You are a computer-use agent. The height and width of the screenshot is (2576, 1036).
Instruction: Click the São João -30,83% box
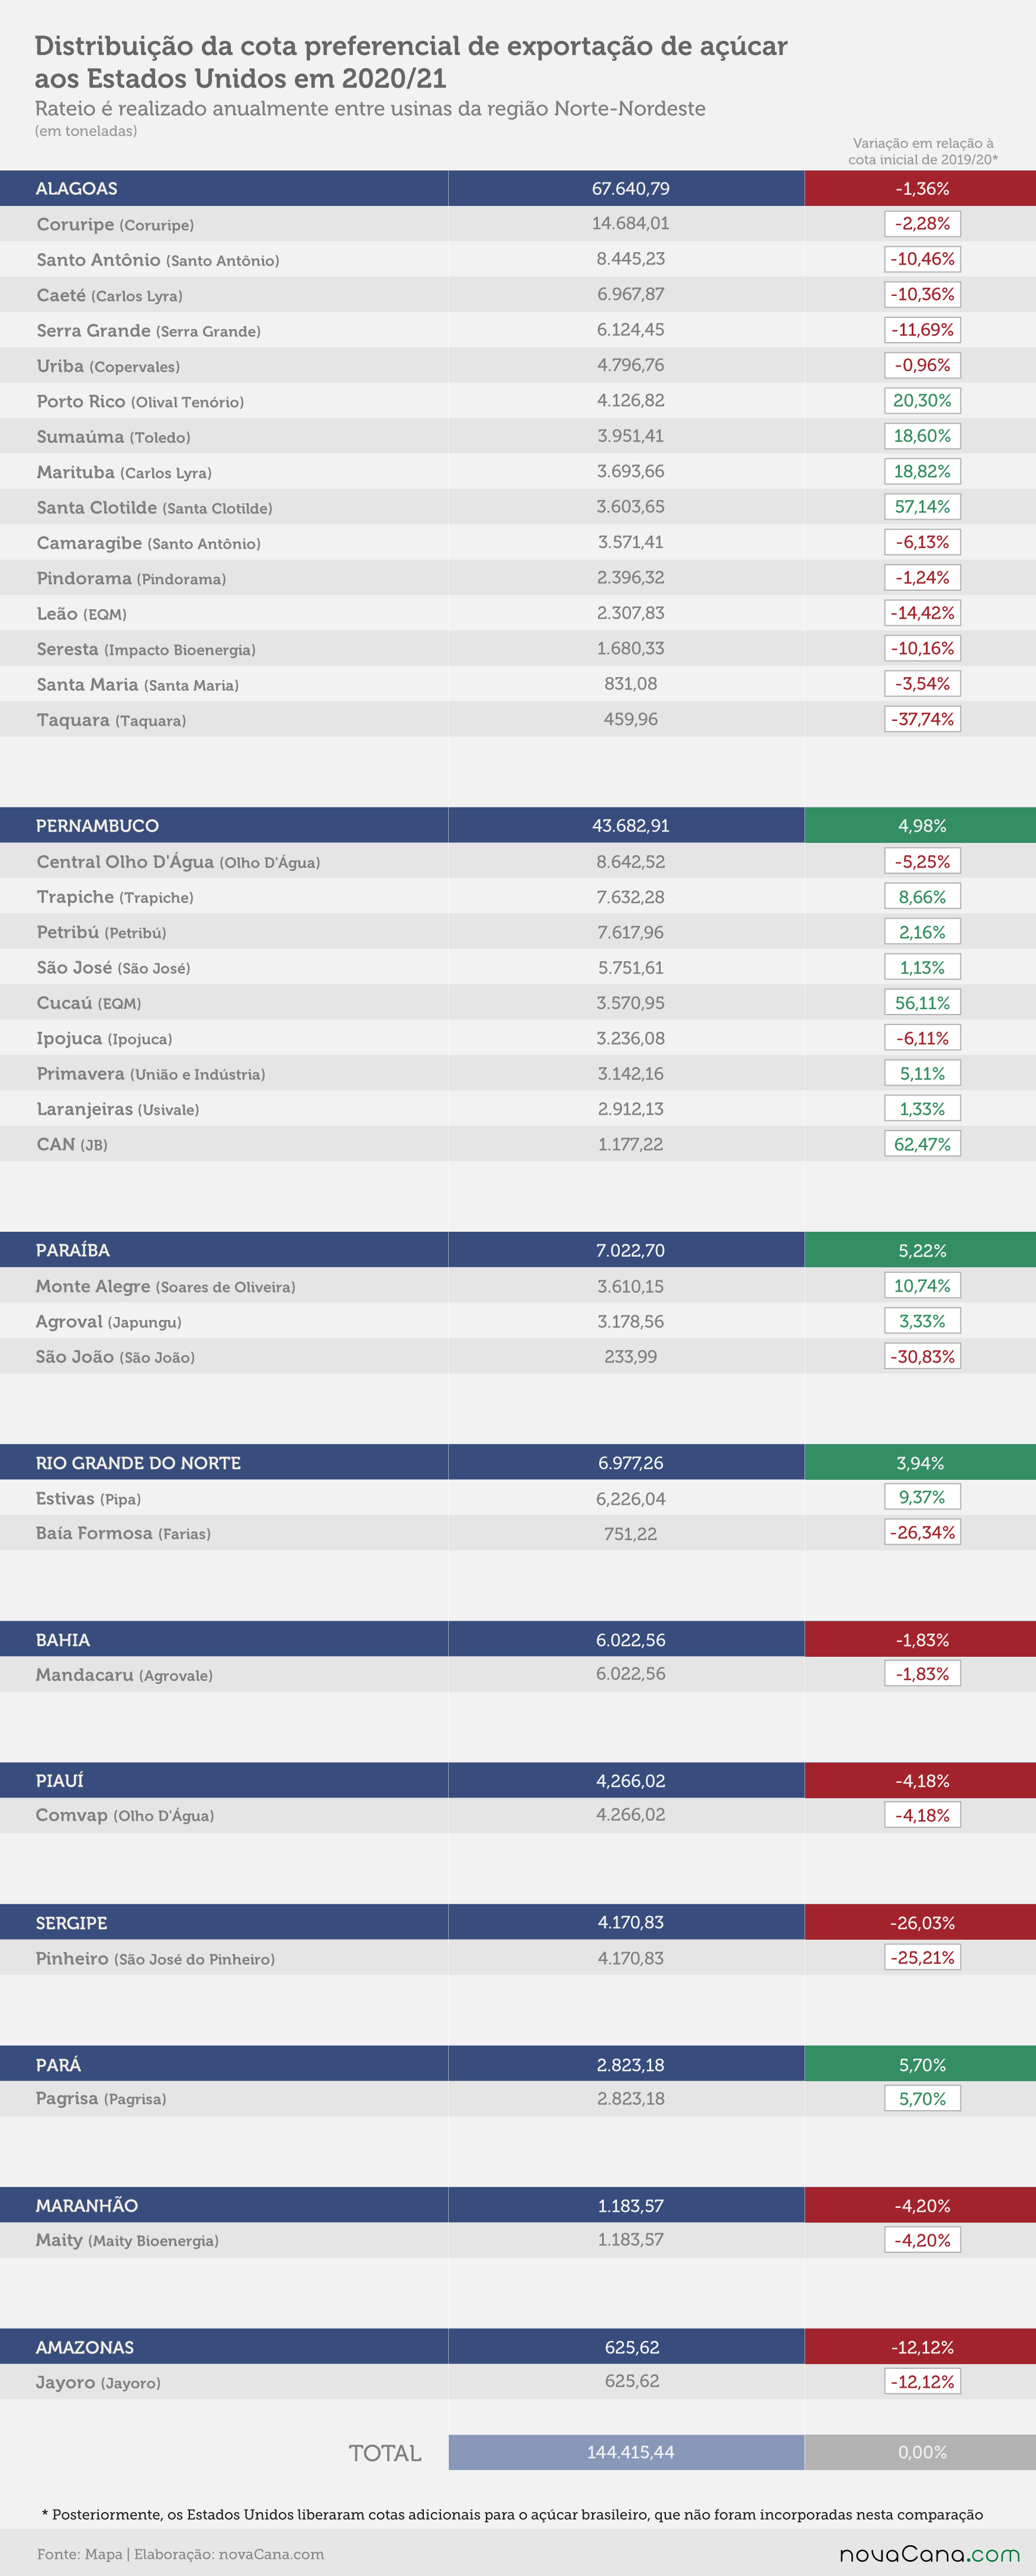(x=922, y=1356)
